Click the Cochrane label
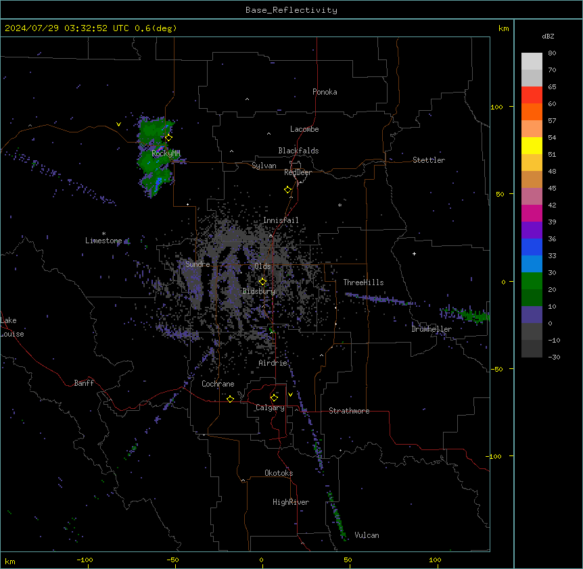Viewport: 583px width, 569px height. coord(218,384)
